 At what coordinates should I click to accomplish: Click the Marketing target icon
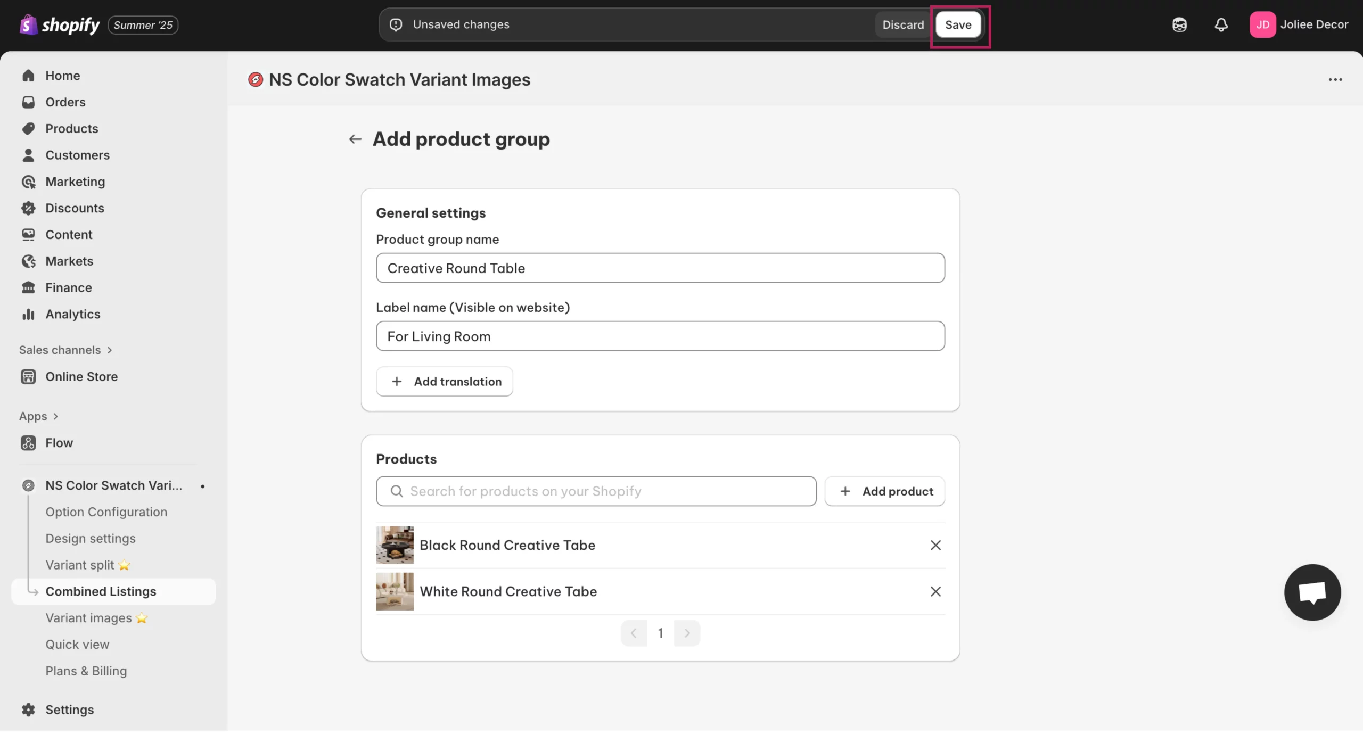click(28, 182)
